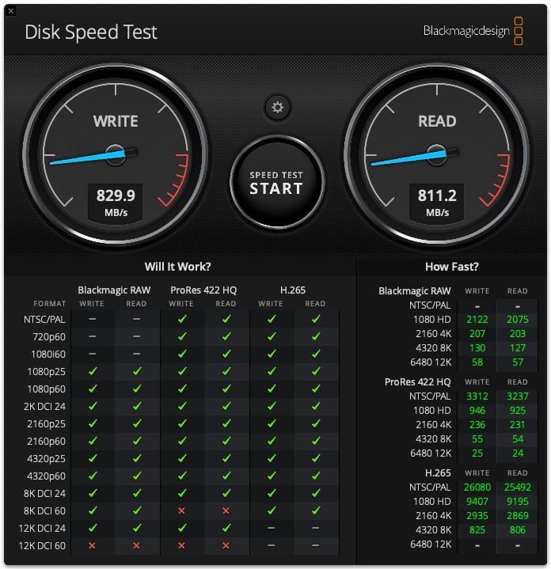Viewport: 551px width, 569px height.
Task: Click the Blackmagicdesign logo
Action: 473,31
